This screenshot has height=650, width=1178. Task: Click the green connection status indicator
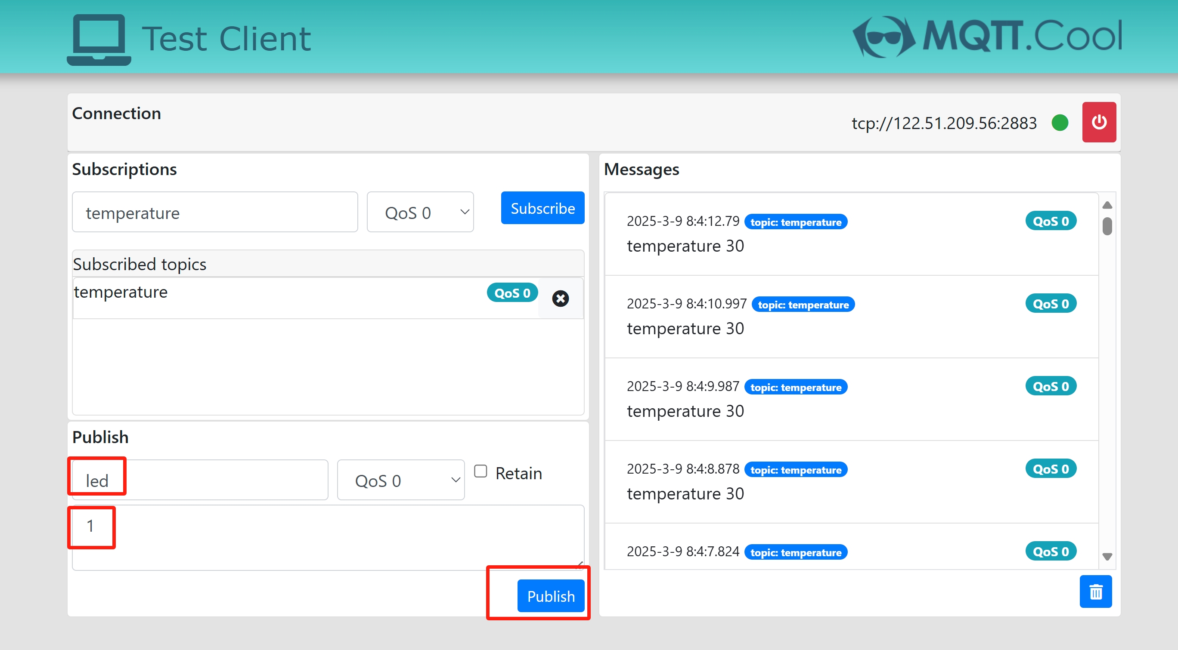tap(1060, 123)
